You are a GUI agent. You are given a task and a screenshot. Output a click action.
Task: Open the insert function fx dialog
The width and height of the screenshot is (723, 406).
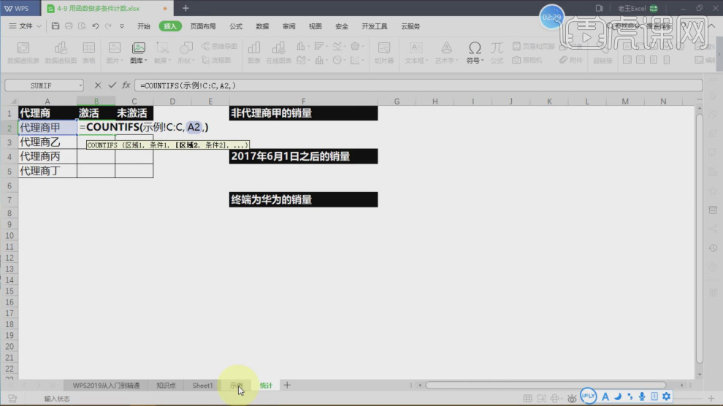[x=126, y=85]
